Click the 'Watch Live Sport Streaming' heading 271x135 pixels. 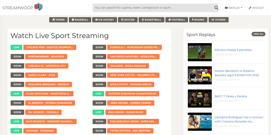(60, 36)
